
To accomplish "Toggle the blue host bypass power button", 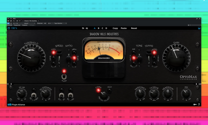I will click(8, 23).
